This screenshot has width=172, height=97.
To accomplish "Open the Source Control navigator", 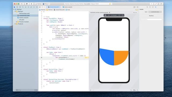I will (x=17, y=7).
